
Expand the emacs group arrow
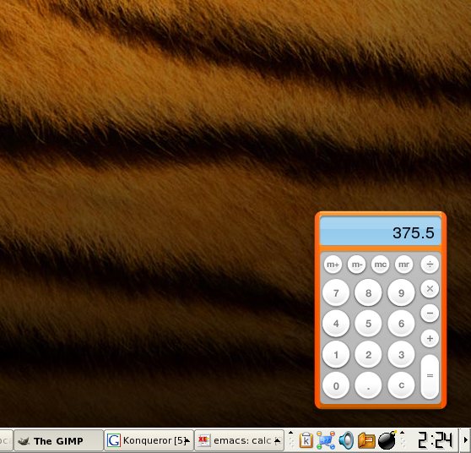[278, 441]
